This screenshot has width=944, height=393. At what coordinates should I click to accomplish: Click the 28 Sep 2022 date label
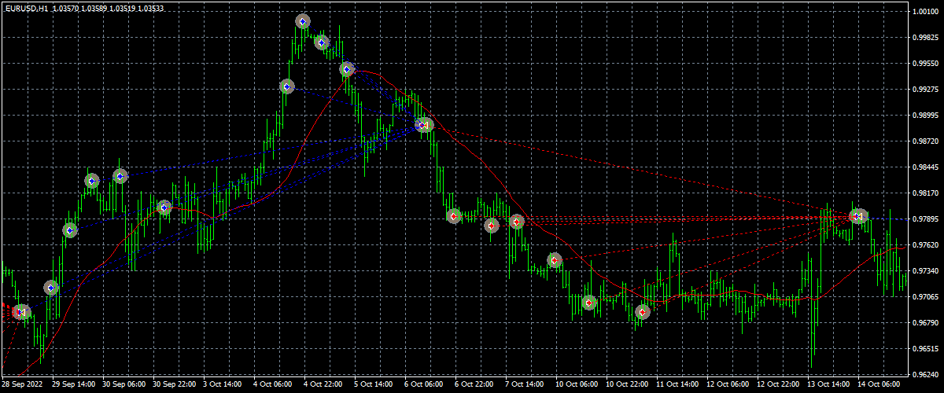pos(20,386)
